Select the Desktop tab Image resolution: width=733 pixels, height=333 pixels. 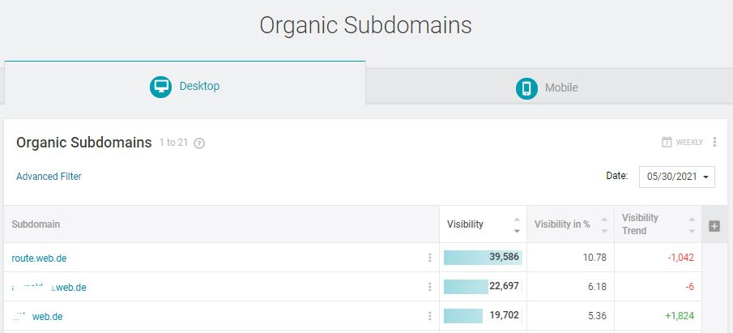(185, 83)
